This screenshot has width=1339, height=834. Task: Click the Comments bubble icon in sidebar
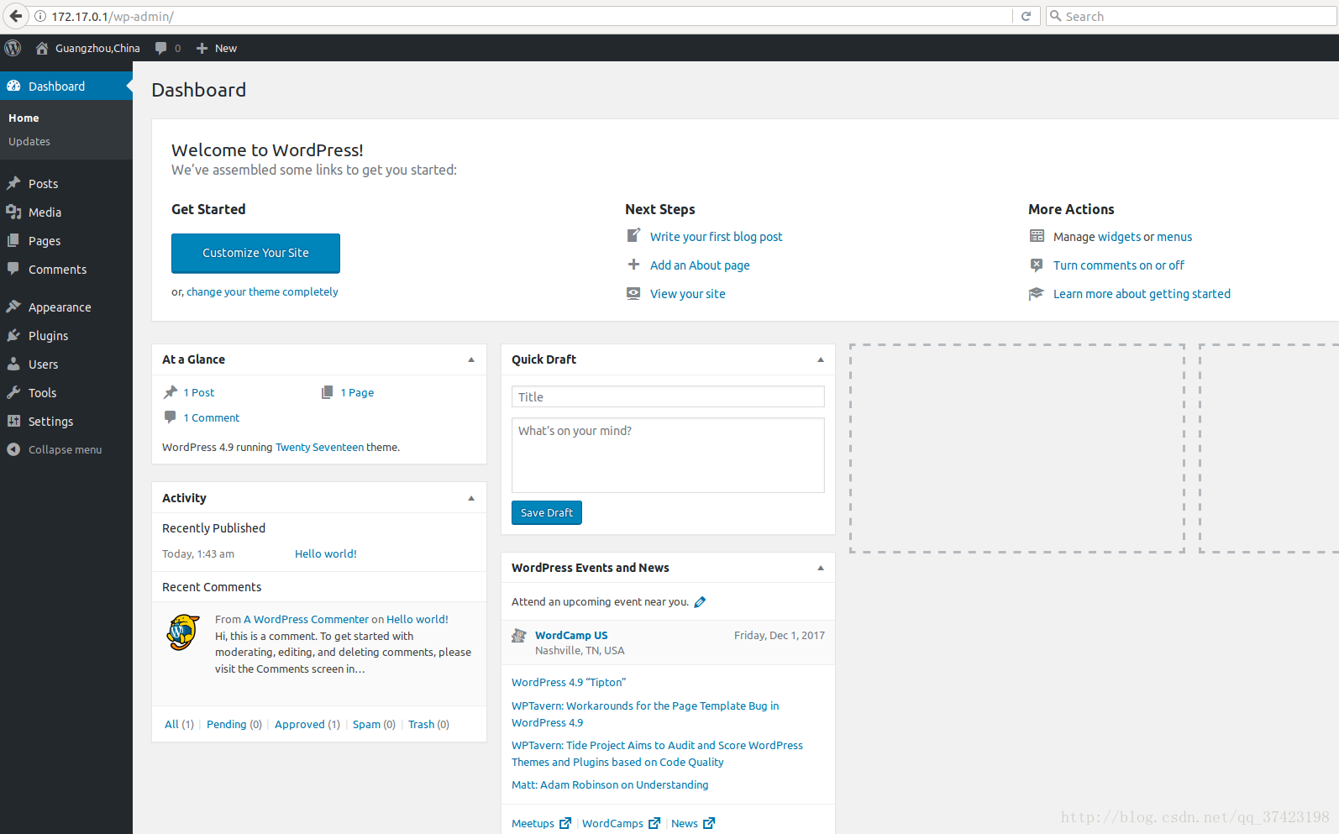tap(13, 269)
